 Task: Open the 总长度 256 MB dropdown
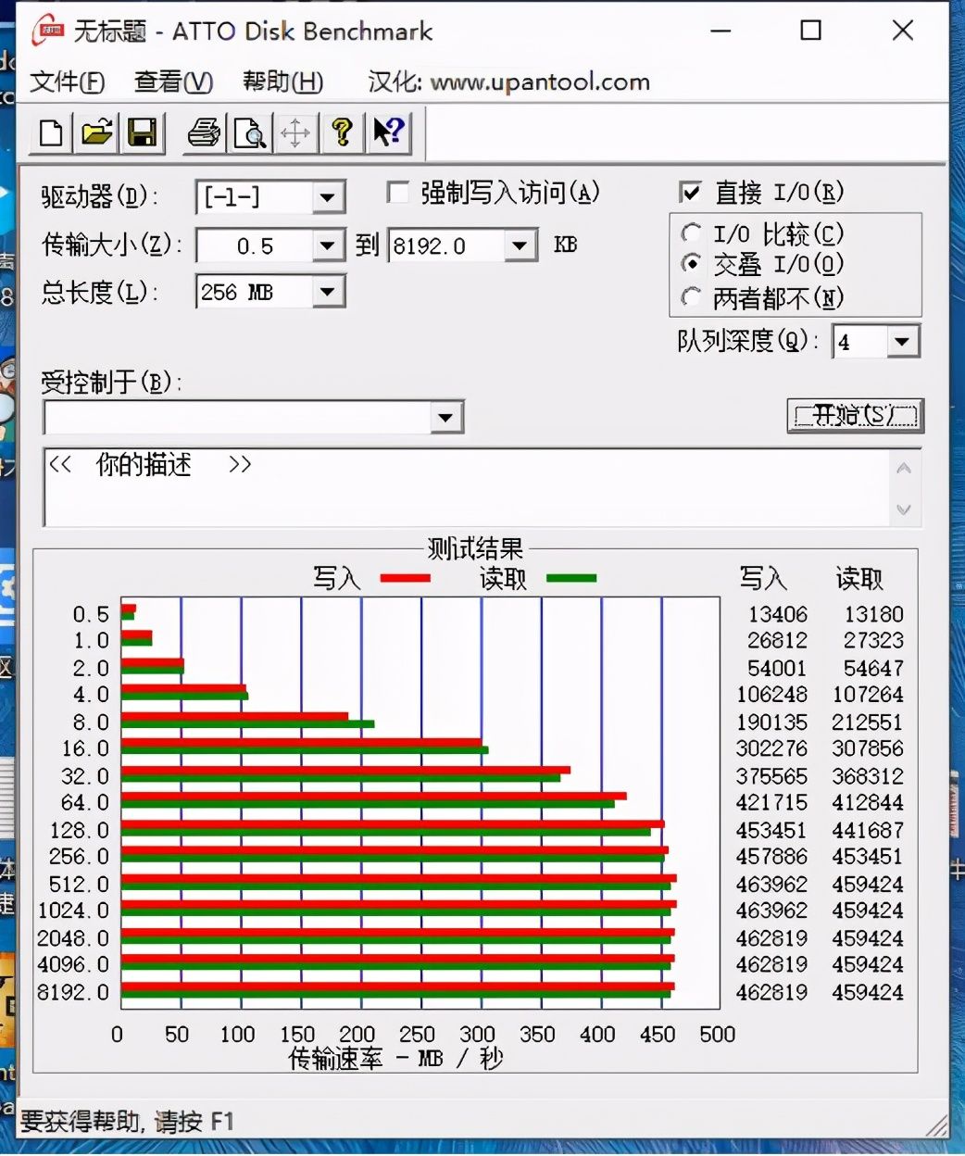(x=327, y=293)
